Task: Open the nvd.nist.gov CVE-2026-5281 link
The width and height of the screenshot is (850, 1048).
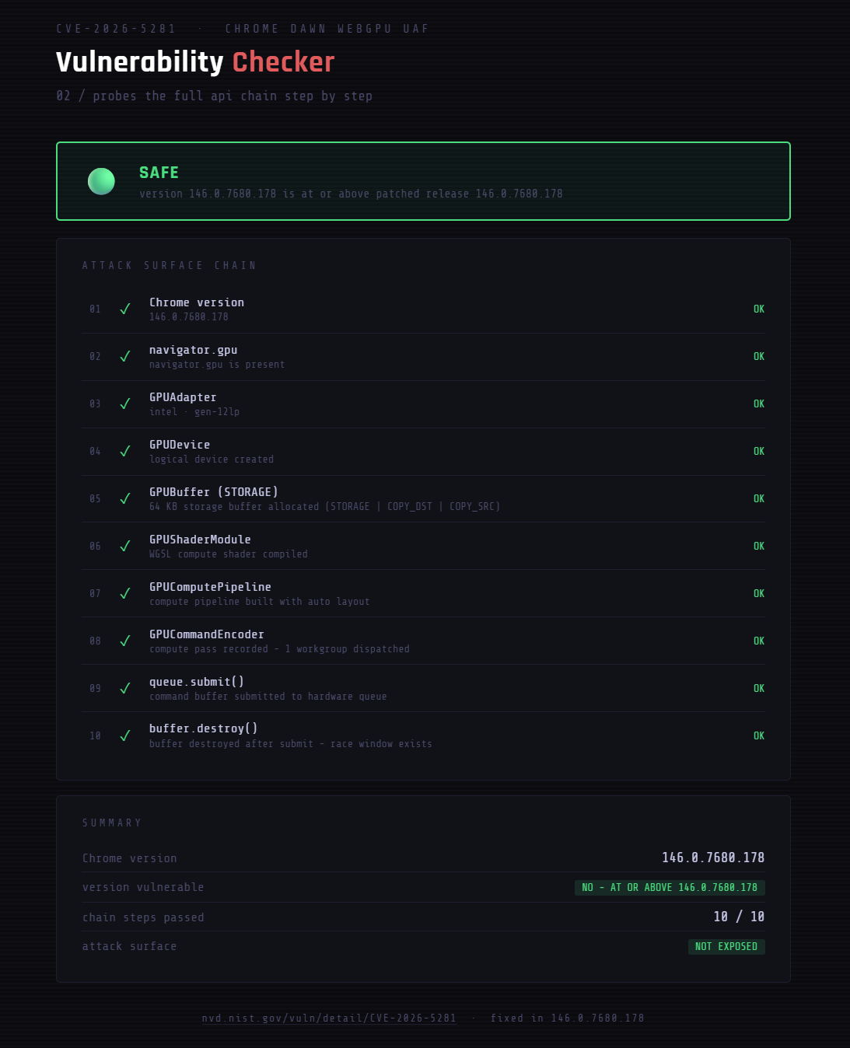Action: tap(329, 1018)
